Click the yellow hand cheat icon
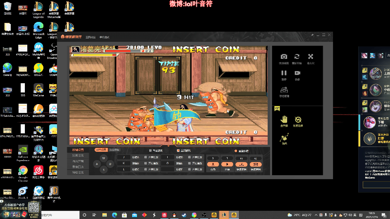The width and height of the screenshot is (390, 219). [x=284, y=120]
